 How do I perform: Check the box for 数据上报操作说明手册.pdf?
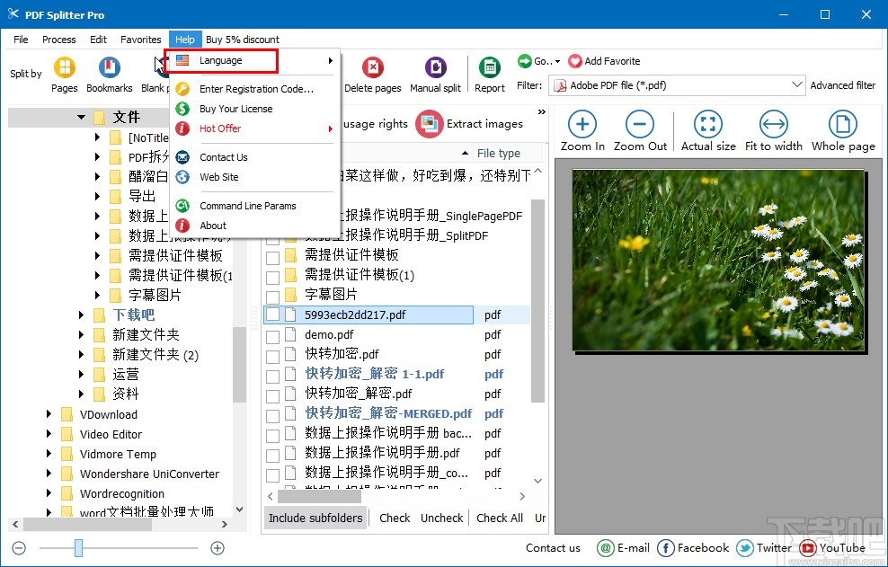pos(273,455)
